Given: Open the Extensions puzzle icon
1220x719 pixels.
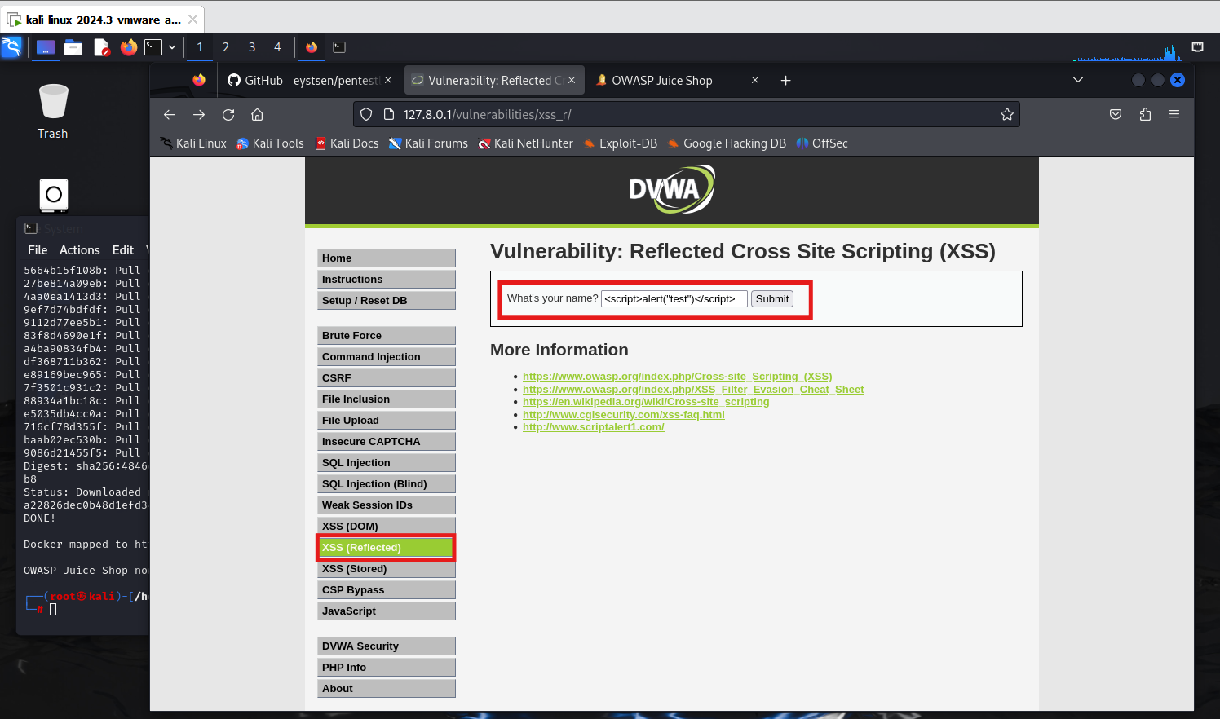Looking at the screenshot, I should click(x=1145, y=114).
